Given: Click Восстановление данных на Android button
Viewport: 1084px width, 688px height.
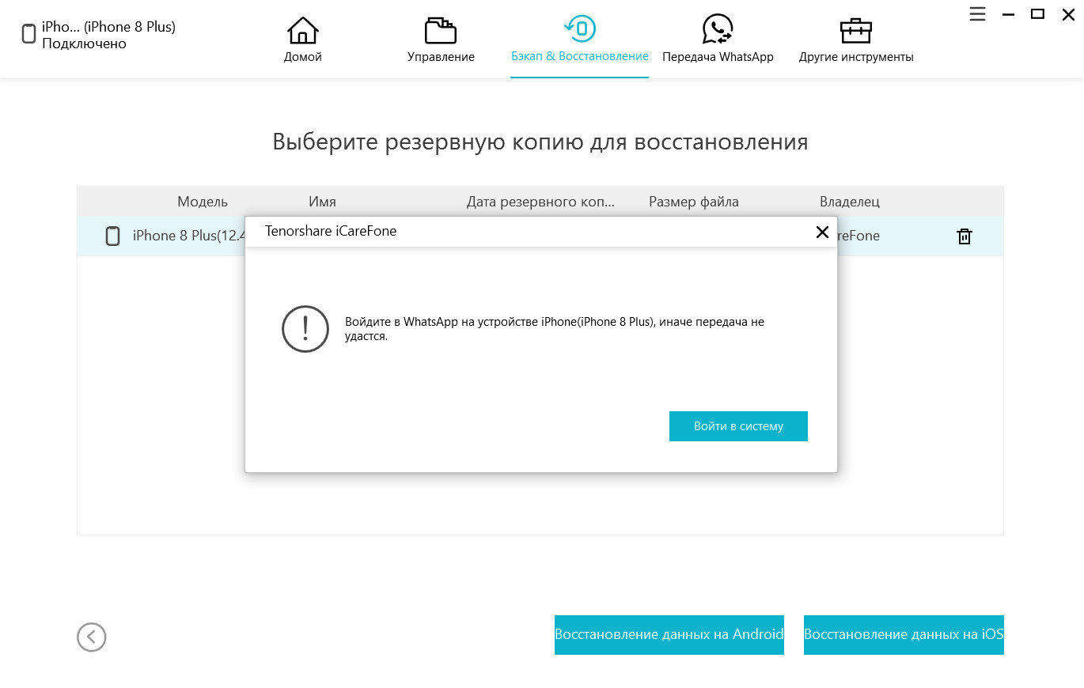Looking at the screenshot, I should (669, 635).
